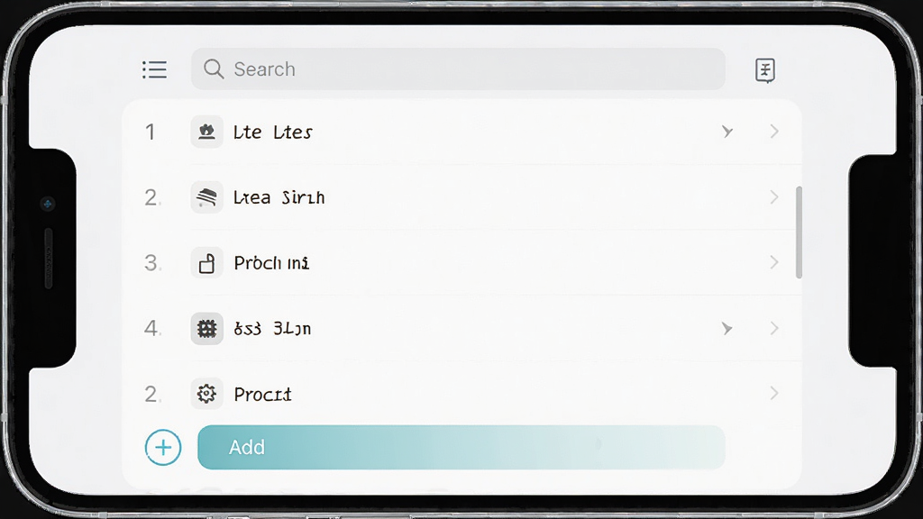The width and height of the screenshot is (923, 519).
Task: Open the note icon beside search bar
Action: pyautogui.click(x=764, y=70)
